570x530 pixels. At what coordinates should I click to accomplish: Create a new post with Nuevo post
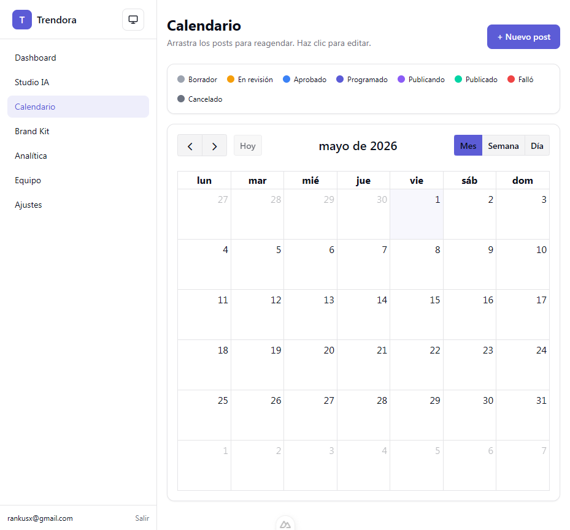click(x=523, y=37)
